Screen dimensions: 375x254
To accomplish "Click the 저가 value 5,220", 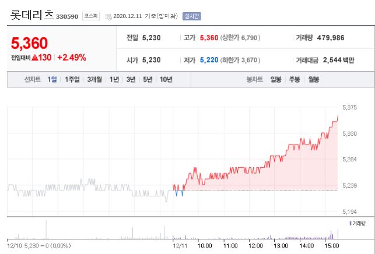I will click(209, 60).
